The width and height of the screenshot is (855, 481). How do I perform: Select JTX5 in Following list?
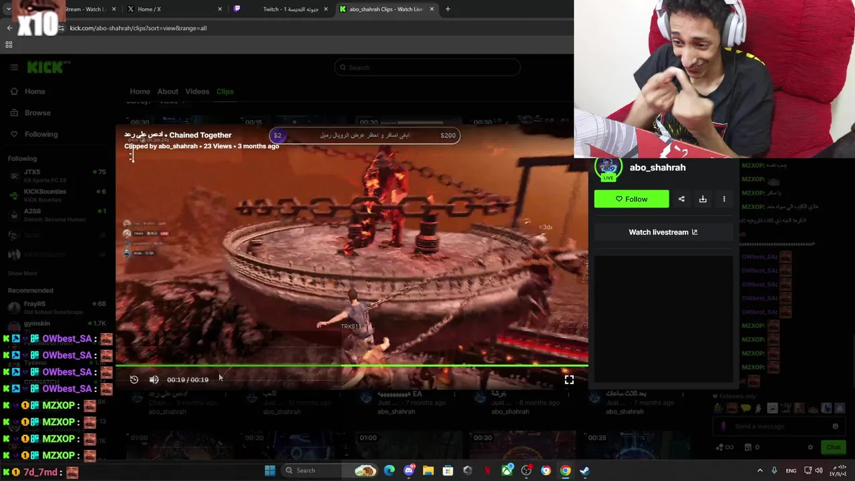[x=57, y=175]
